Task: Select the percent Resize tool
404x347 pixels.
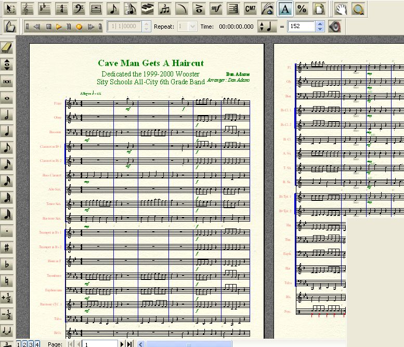Action: [302, 9]
